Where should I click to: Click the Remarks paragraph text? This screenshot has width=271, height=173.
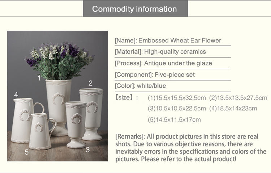(190, 148)
